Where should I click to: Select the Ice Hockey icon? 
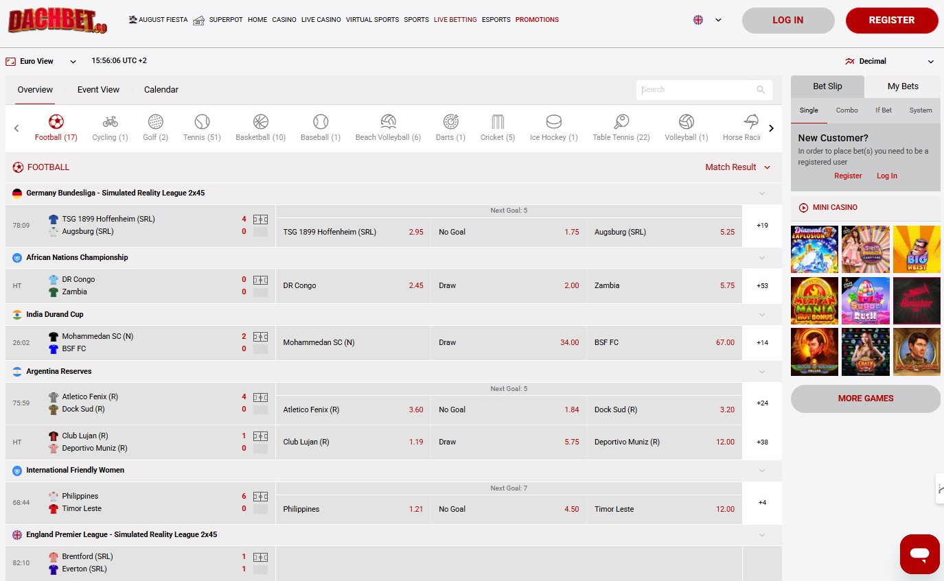click(x=553, y=123)
